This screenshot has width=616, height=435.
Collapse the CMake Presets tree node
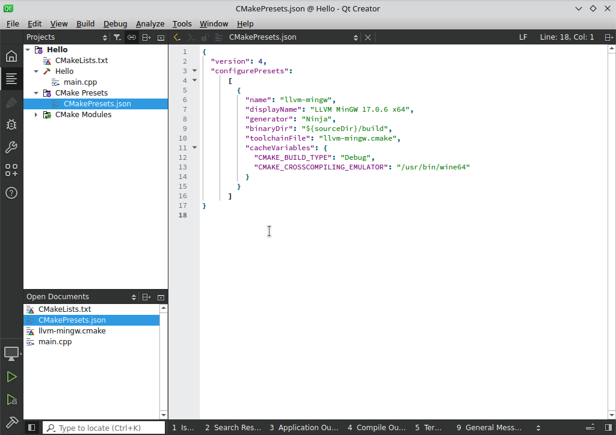[x=36, y=93]
